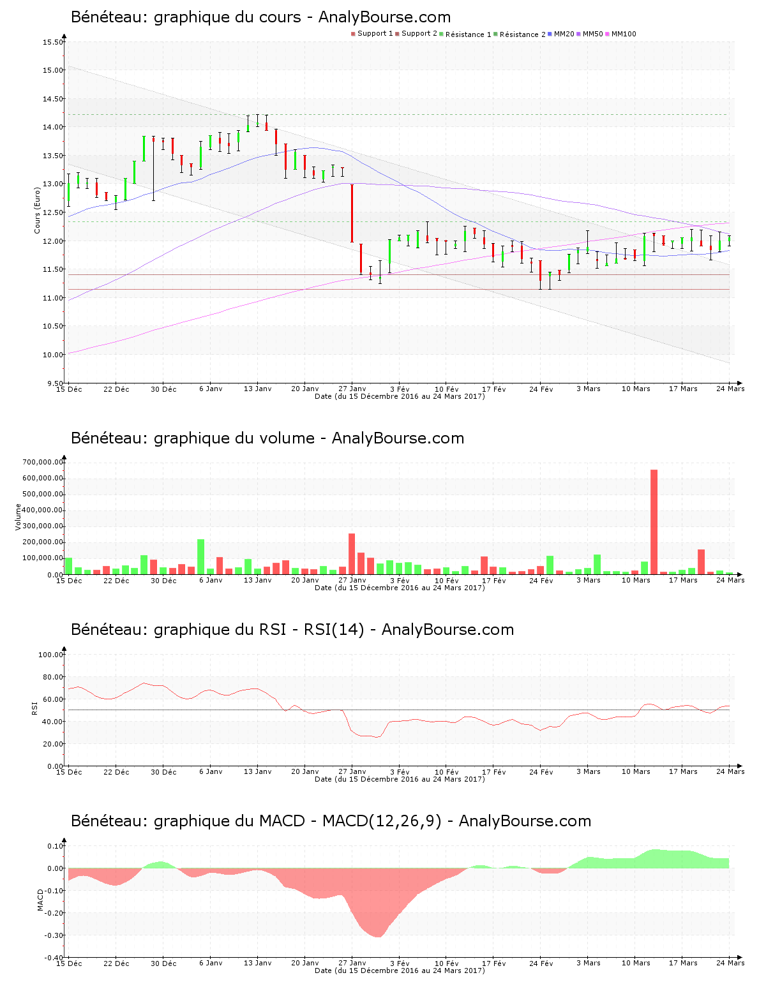766x989 pixels.
Task: Click '13 Janv' date on price chart
Action: pyautogui.click(x=258, y=389)
